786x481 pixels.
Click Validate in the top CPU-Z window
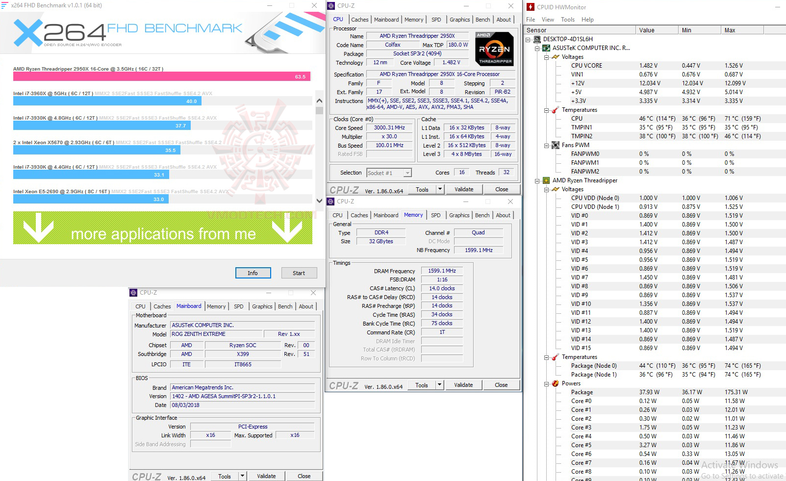click(464, 189)
